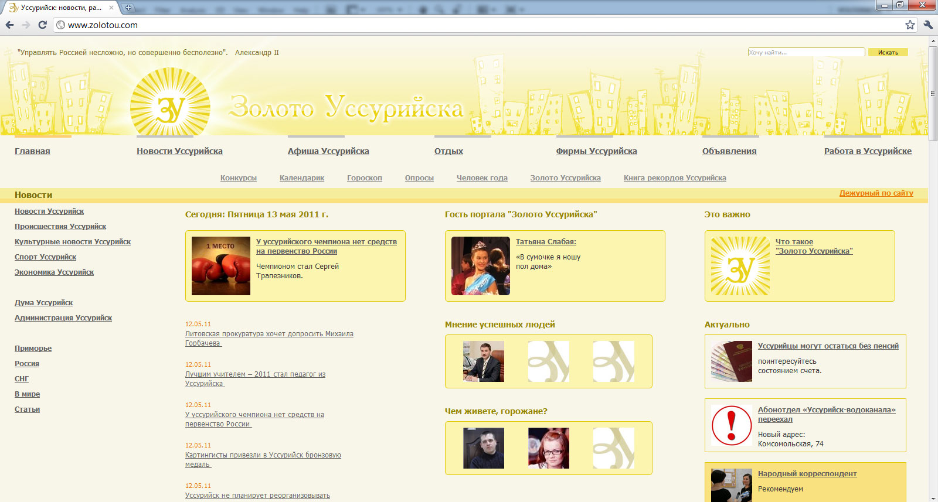Open the Chrome wrench settings menu
The image size is (938, 502).
point(928,25)
